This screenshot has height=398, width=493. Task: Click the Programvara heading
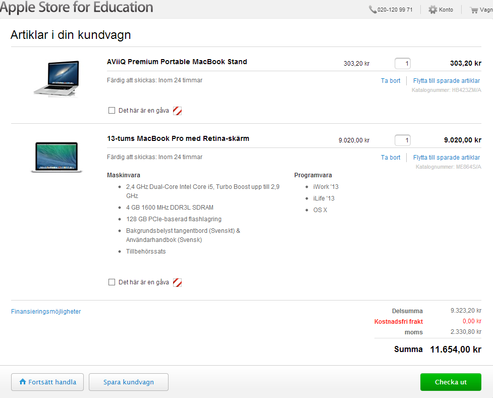(313, 175)
